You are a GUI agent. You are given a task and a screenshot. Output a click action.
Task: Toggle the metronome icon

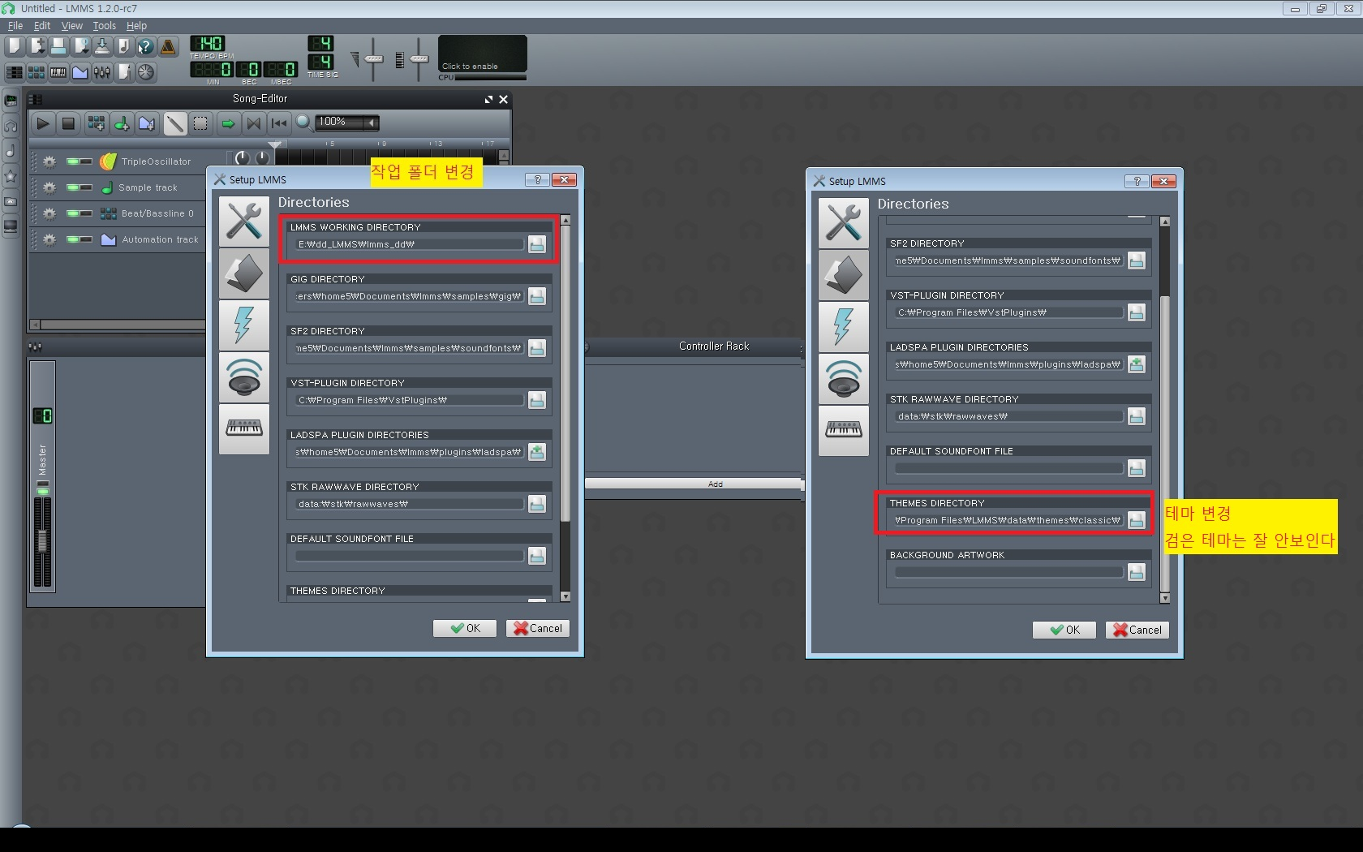(x=168, y=47)
